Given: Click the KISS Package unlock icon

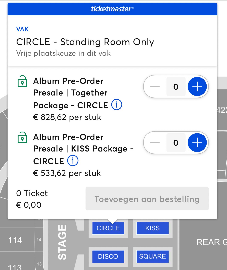Looking at the screenshot, I should point(22,137).
